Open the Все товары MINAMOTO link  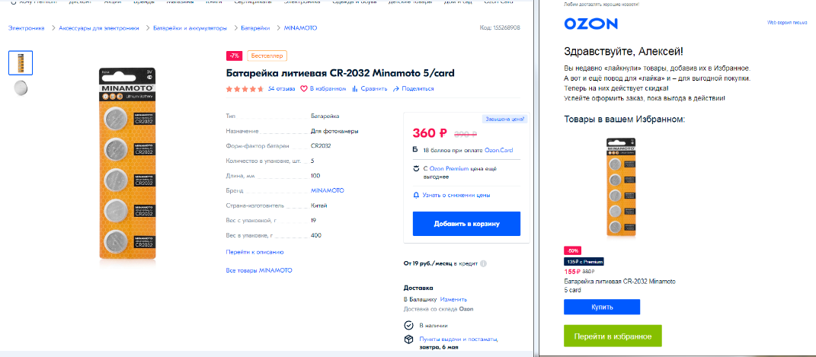259,270
